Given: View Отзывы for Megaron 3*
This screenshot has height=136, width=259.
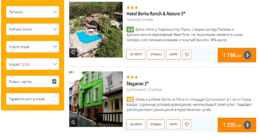Looking at the screenshot, I should (156, 124).
